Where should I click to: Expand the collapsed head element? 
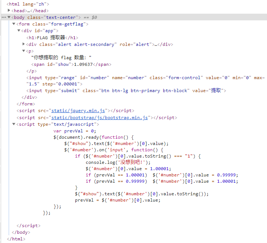tap(9, 11)
